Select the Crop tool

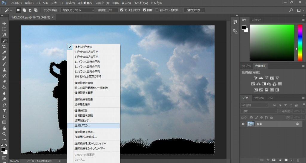click(x=4, y=47)
